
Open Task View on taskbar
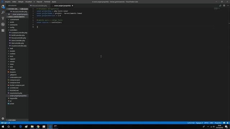(x=14, y=126)
